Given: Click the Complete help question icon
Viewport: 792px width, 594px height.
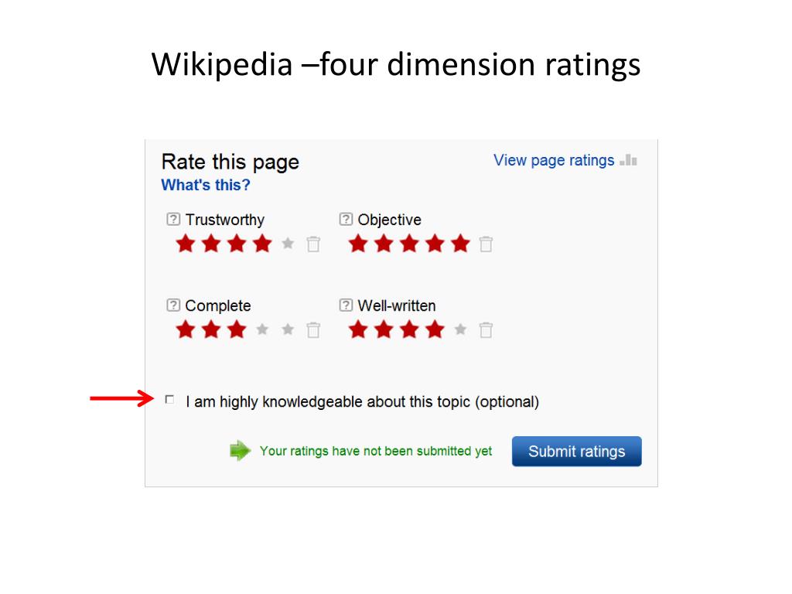Looking at the screenshot, I should pyautogui.click(x=173, y=306).
